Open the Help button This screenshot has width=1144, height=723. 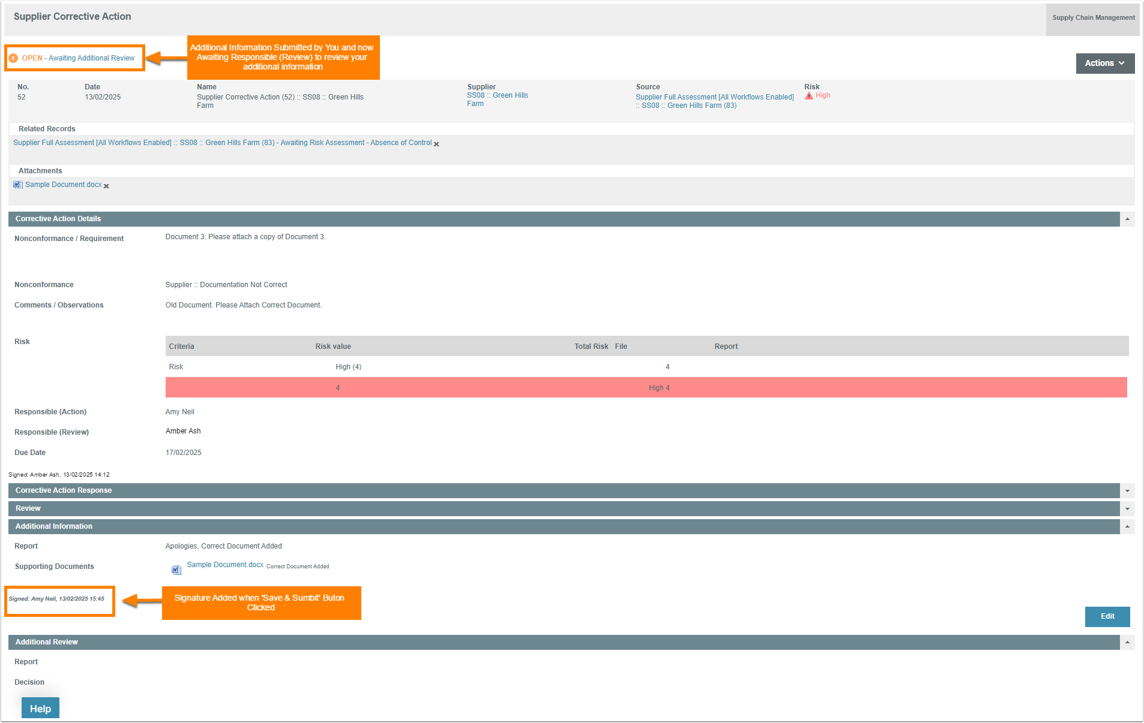pyautogui.click(x=40, y=708)
